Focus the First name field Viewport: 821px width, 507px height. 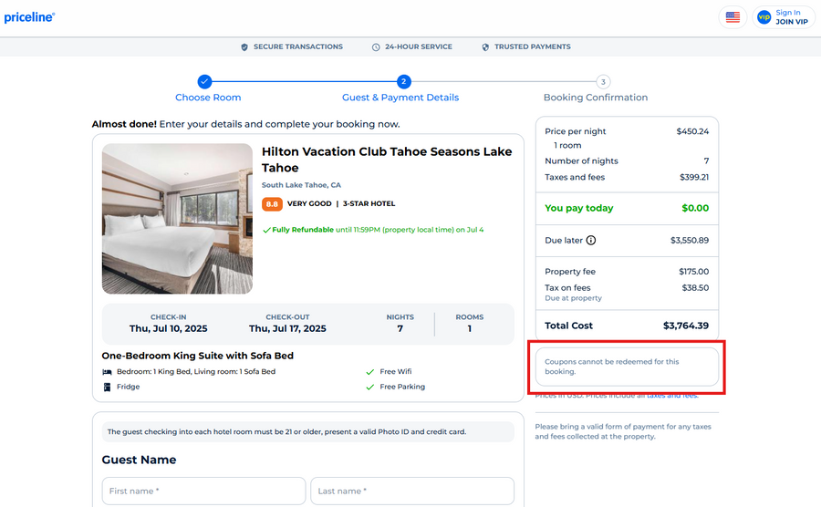tap(203, 491)
